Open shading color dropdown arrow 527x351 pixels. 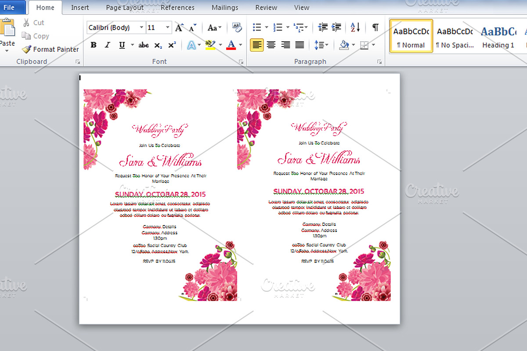[x=354, y=45]
